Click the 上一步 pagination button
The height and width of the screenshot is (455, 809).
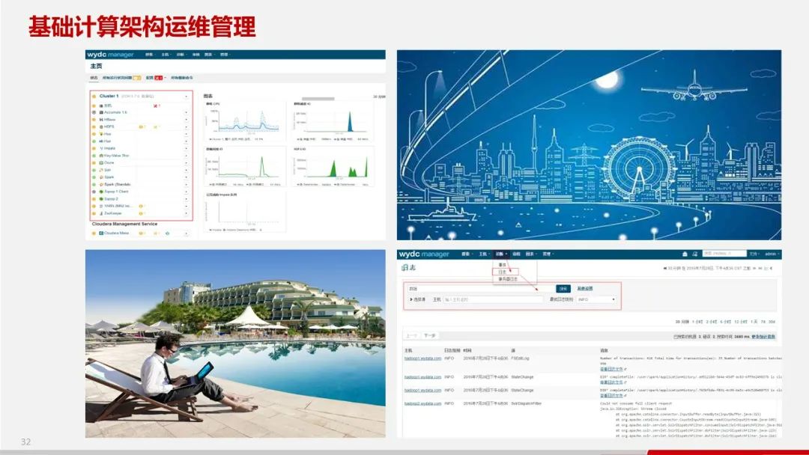tap(411, 335)
